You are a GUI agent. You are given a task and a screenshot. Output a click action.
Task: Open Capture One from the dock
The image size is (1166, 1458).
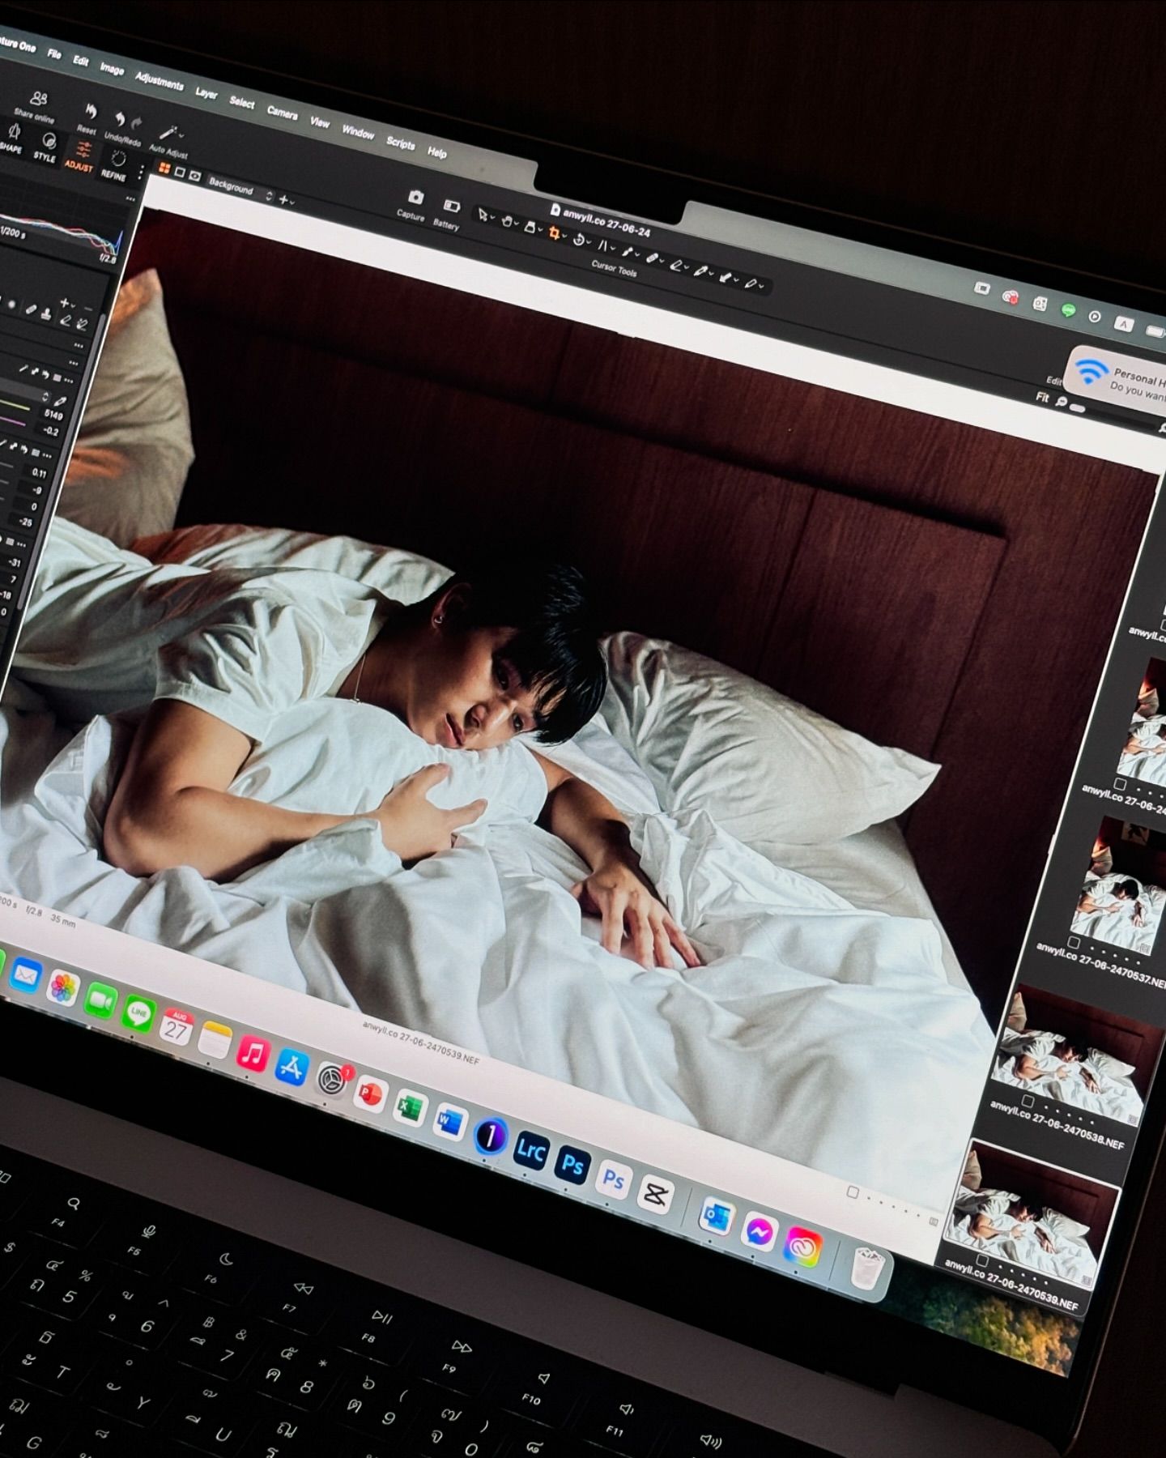point(490,1135)
